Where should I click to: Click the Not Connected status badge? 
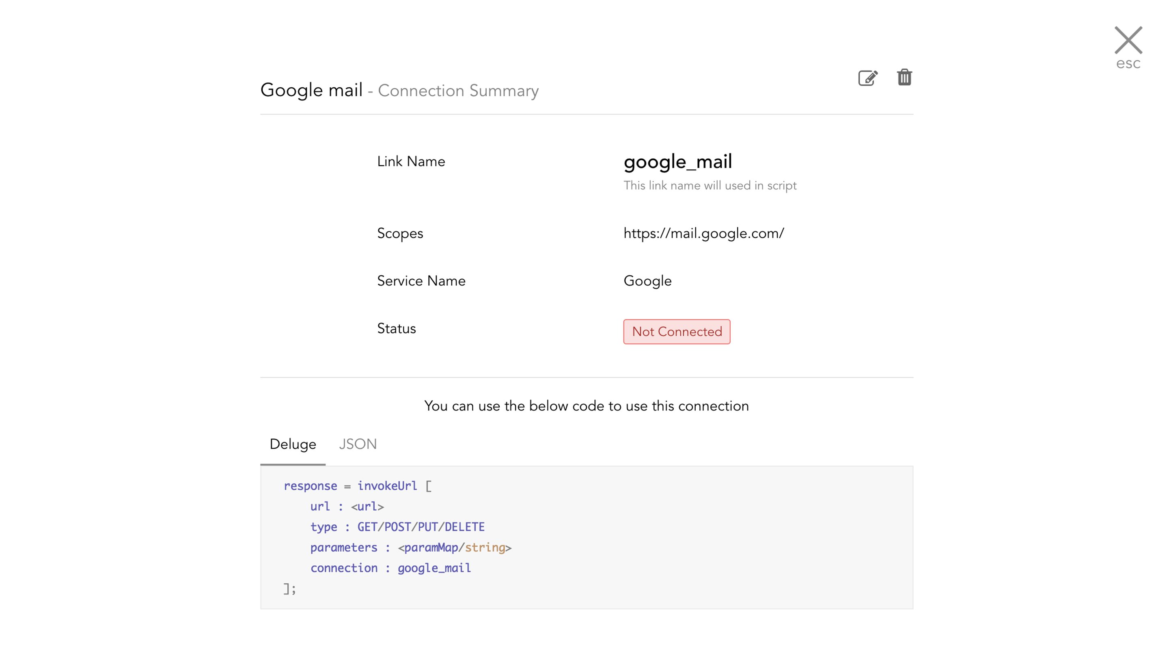click(x=676, y=332)
